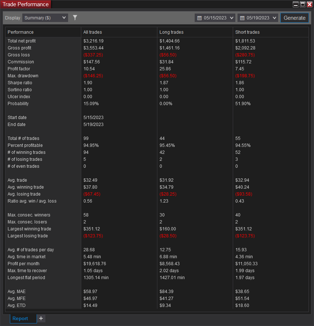Viewport: 314px width, 326px height.
Task: Click the Max. time to recover value 1.05 days
Action: point(93,271)
